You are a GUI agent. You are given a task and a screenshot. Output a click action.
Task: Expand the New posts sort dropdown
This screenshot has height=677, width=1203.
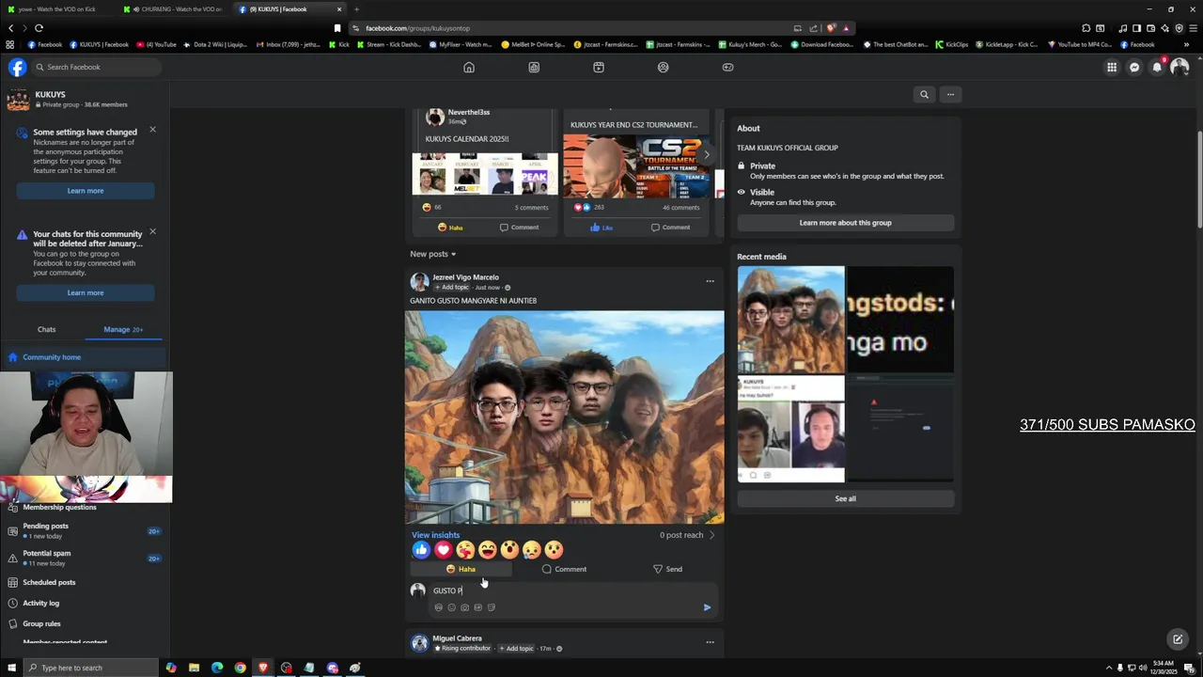(x=432, y=254)
